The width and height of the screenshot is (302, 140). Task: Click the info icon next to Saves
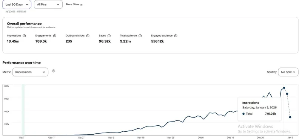coord(109,36)
